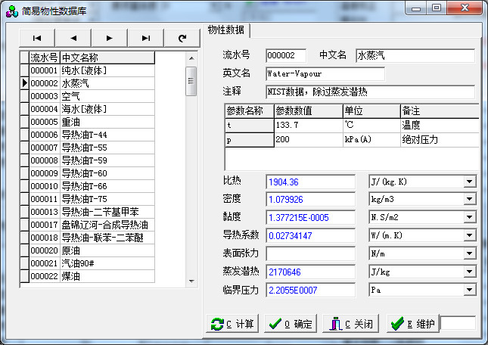488x345 pixels.
Task: Click the list scrollbar down arrow
Action: tap(191, 281)
